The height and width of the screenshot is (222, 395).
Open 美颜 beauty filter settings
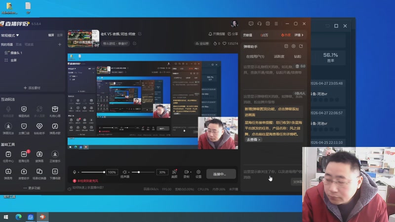pos(174,174)
